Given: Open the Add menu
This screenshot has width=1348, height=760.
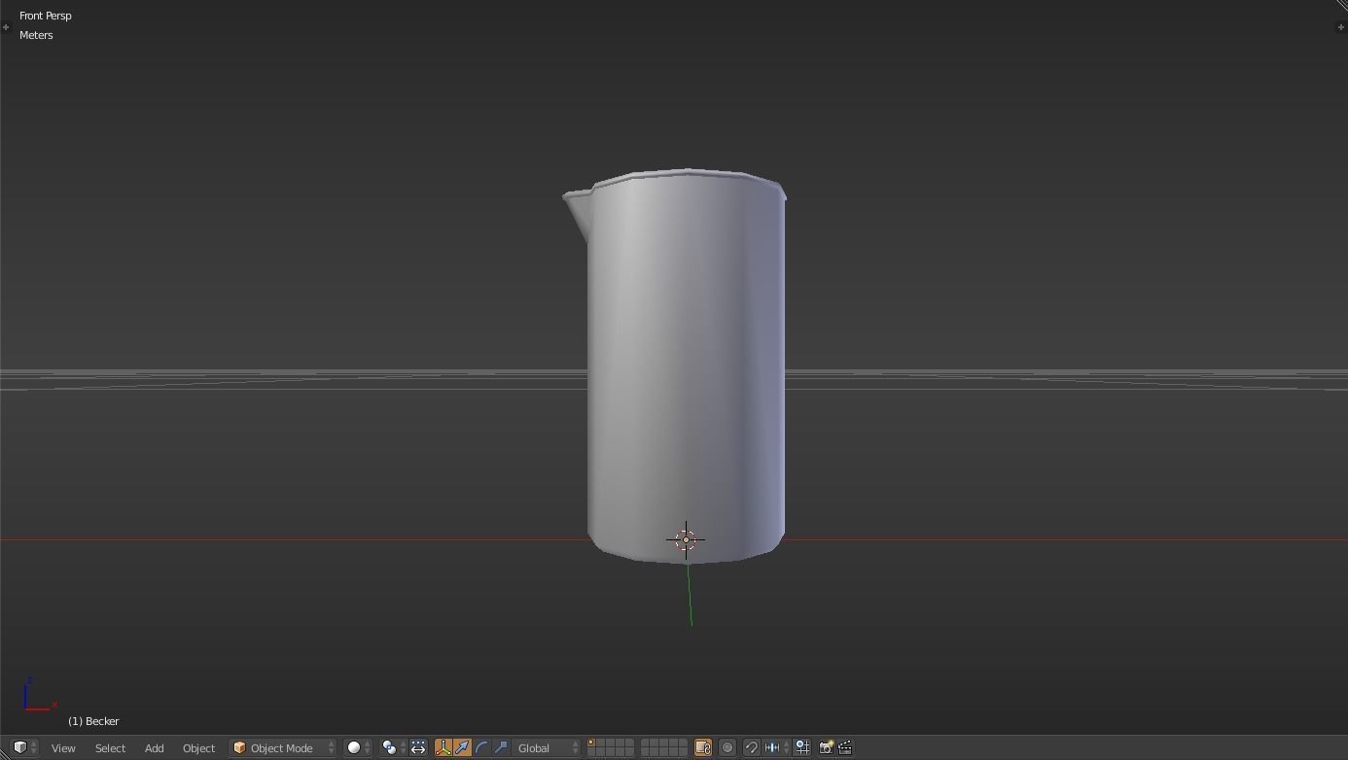Looking at the screenshot, I should point(154,747).
